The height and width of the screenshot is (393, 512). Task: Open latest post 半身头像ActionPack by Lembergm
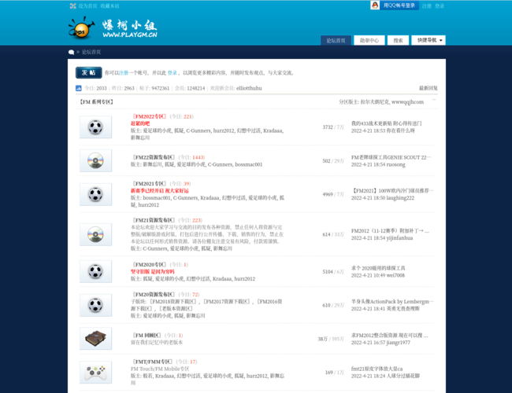pos(392,302)
